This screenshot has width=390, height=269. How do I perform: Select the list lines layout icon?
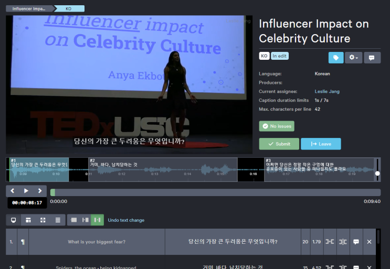tap(58, 220)
